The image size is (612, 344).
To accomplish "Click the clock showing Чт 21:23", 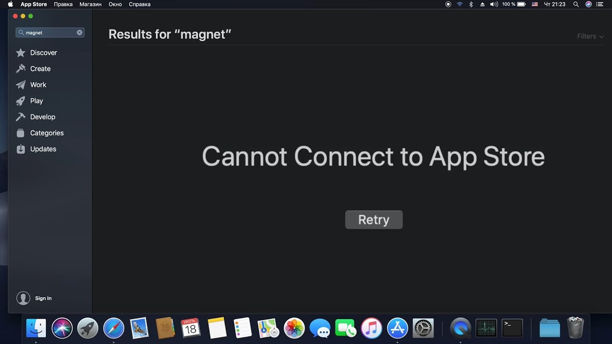I will (x=555, y=4).
